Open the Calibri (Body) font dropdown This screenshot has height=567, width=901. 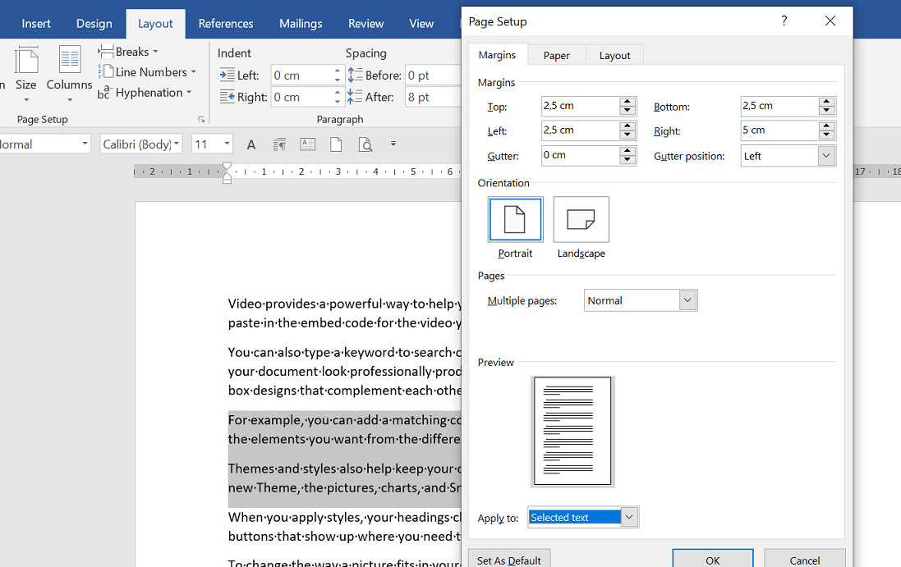click(177, 144)
